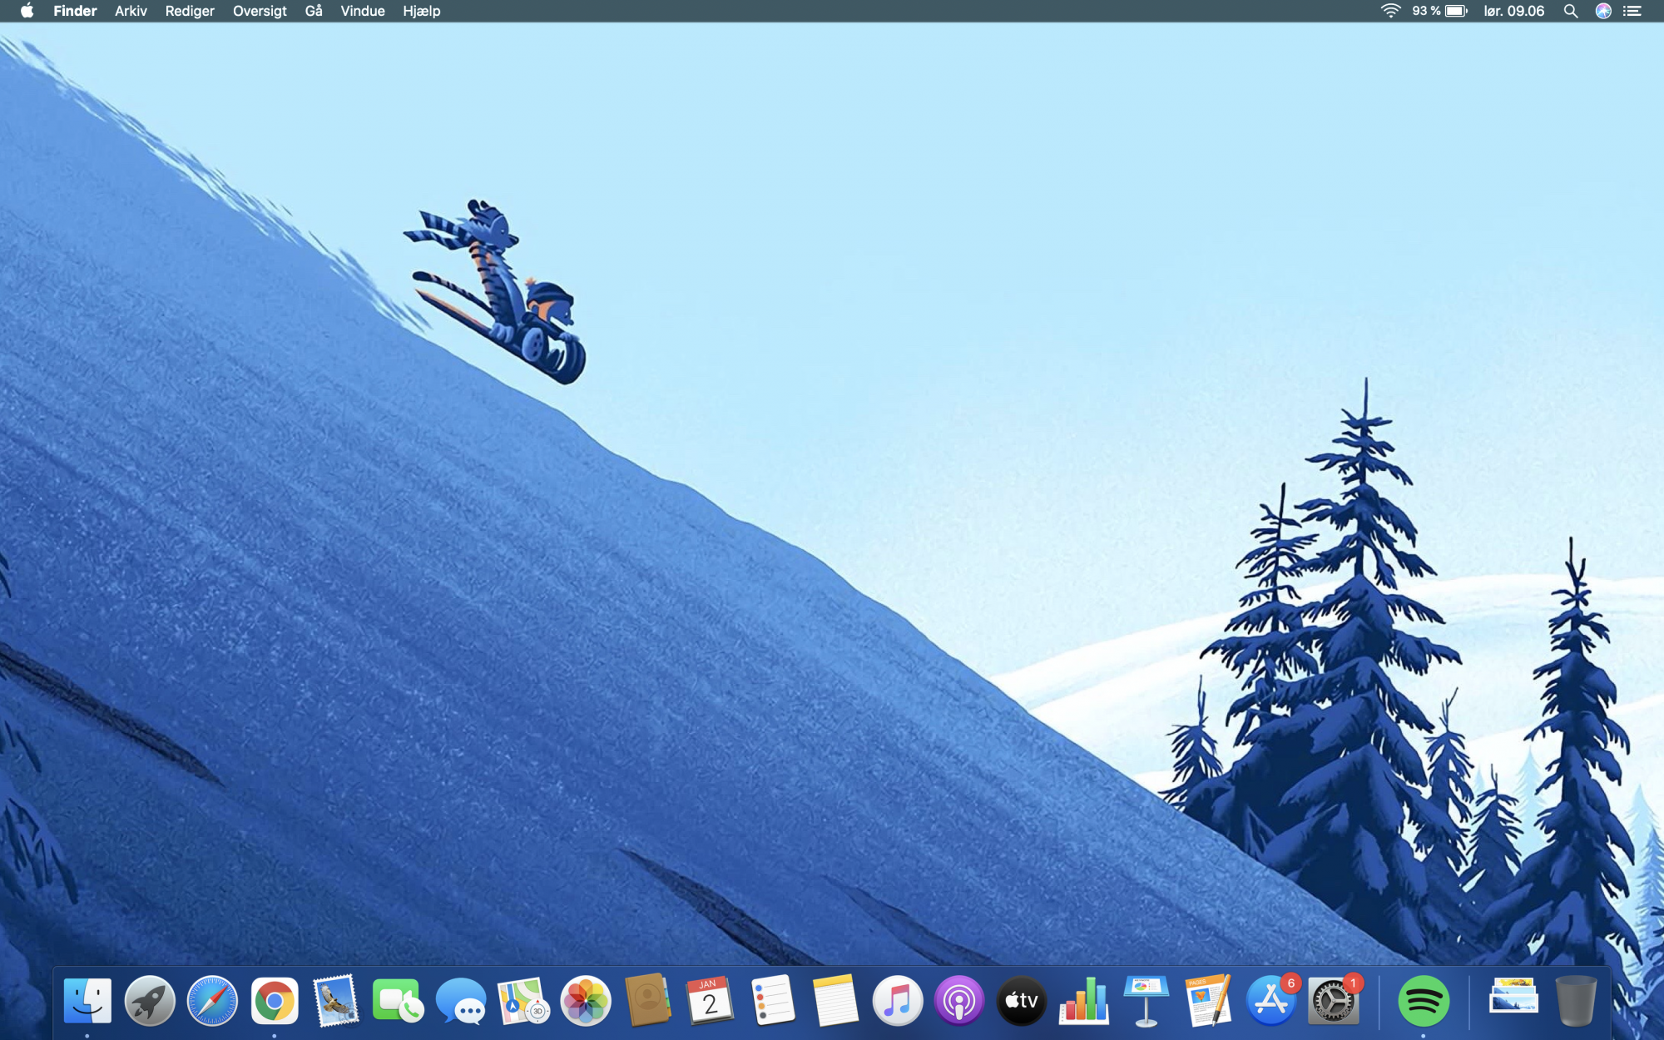This screenshot has height=1040, width=1664.
Task: Open the pictures stack in Dock
Action: tap(1513, 997)
